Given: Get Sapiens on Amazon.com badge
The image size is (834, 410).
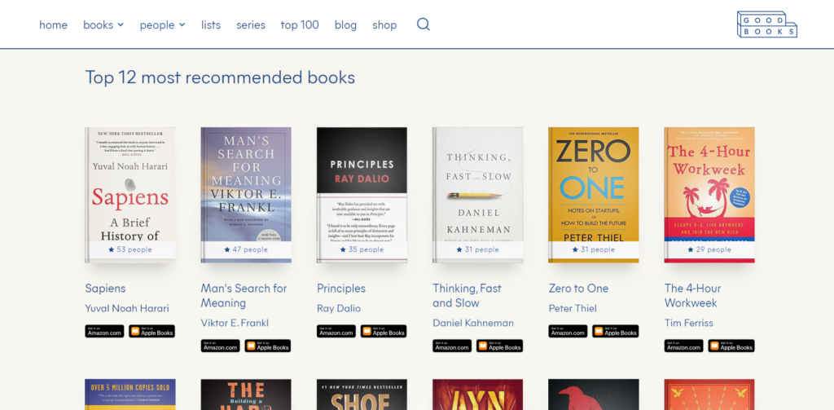Looking at the screenshot, I should [x=104, y=331].
